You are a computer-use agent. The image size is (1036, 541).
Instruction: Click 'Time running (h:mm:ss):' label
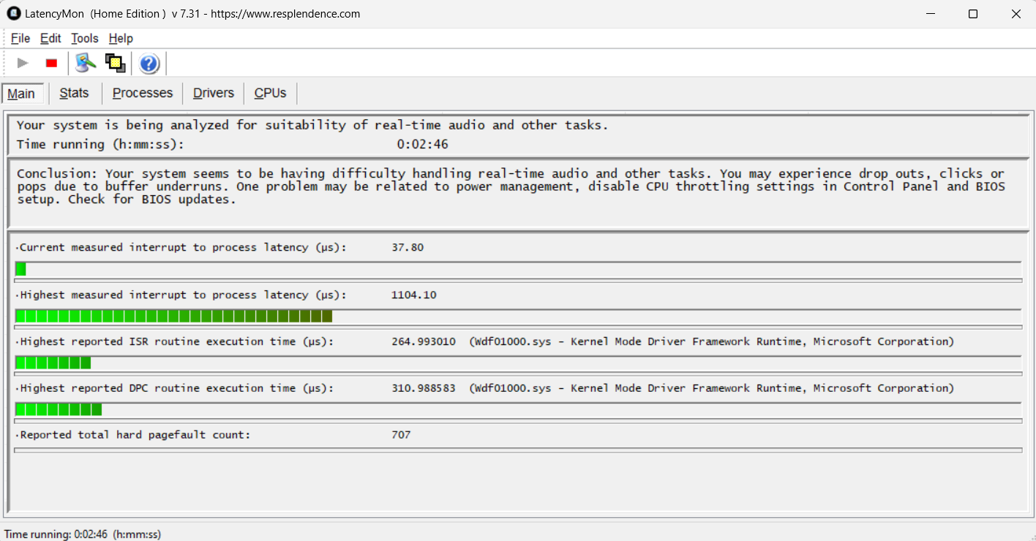[100, 145]
